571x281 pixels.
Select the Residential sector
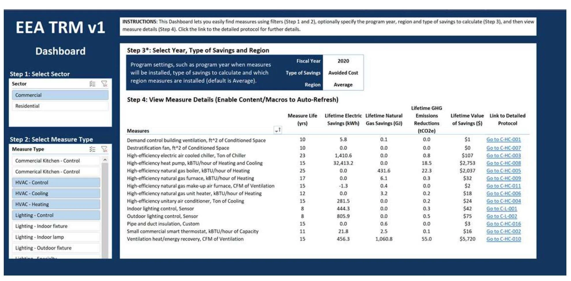pos(60,106)
